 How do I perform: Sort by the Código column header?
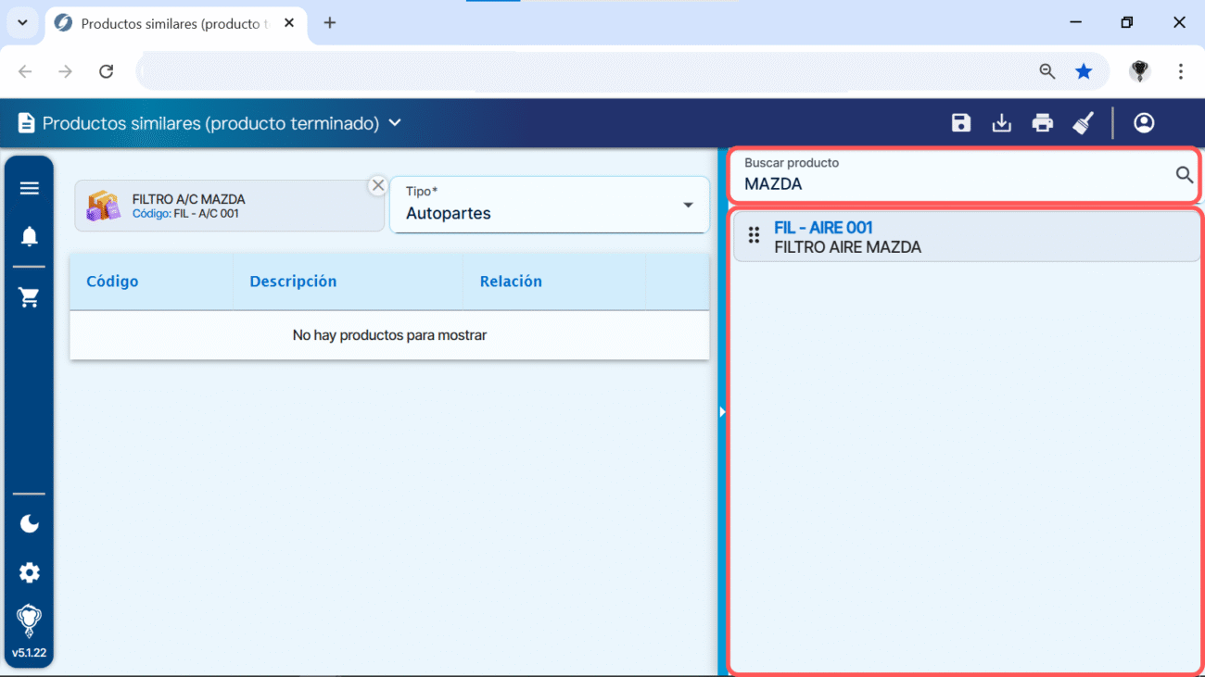coord(112,282)
